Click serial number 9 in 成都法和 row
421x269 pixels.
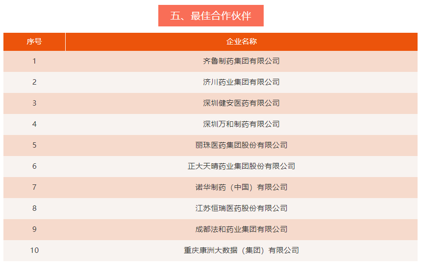pos(34,229)
